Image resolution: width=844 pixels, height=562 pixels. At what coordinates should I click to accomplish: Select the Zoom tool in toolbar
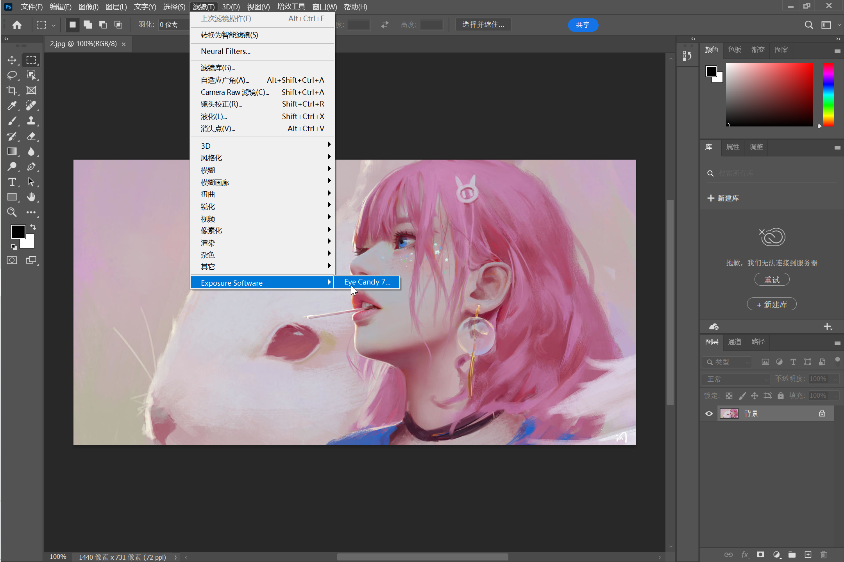12,212
